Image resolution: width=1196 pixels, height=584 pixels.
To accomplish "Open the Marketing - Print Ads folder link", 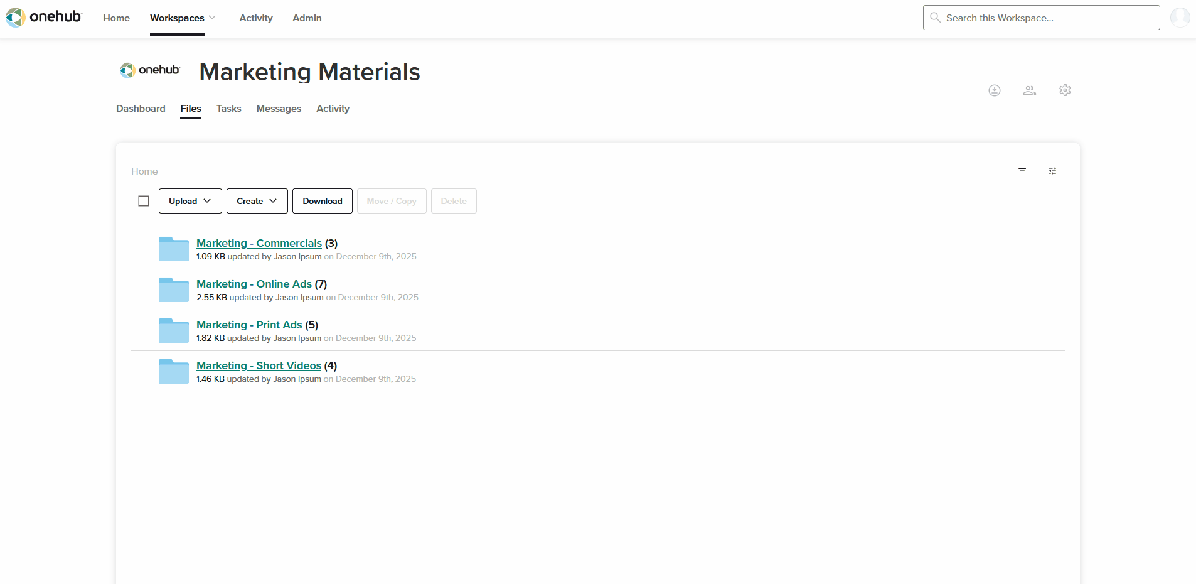I will (x=249, y=325).
